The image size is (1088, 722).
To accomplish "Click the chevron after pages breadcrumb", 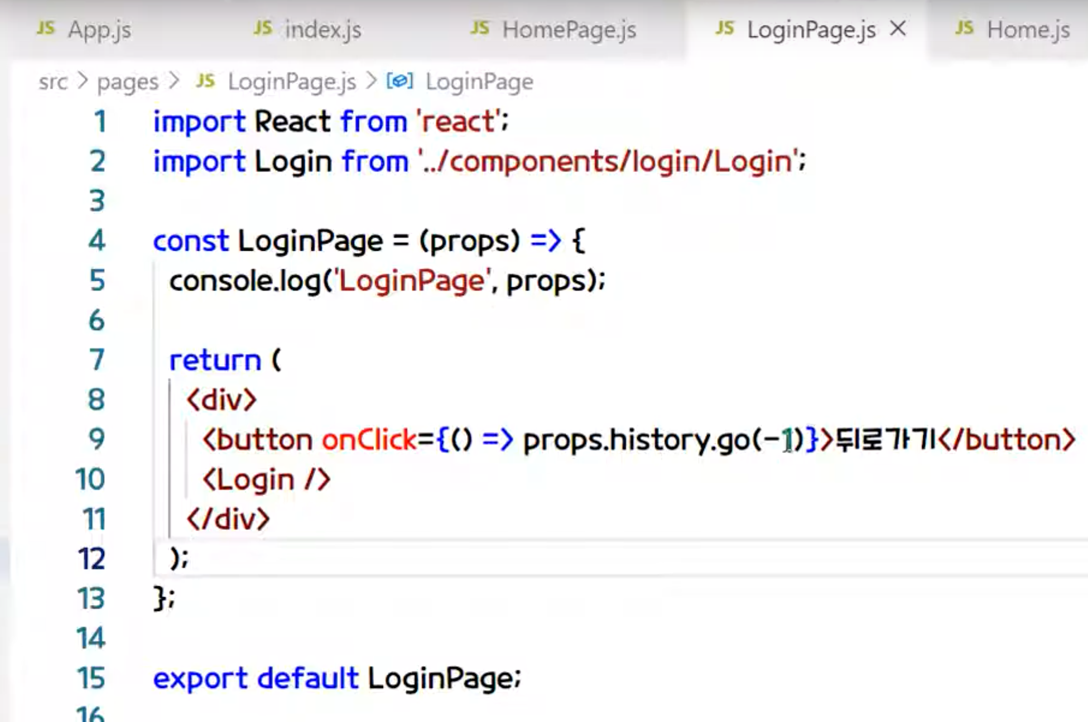I will click(174, 81).
